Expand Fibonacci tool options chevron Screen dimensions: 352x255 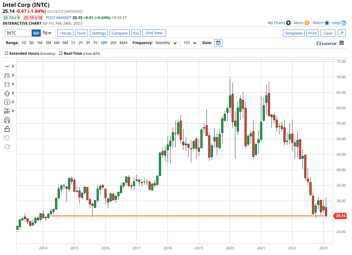pyautogui.click(x=13, y=75)
